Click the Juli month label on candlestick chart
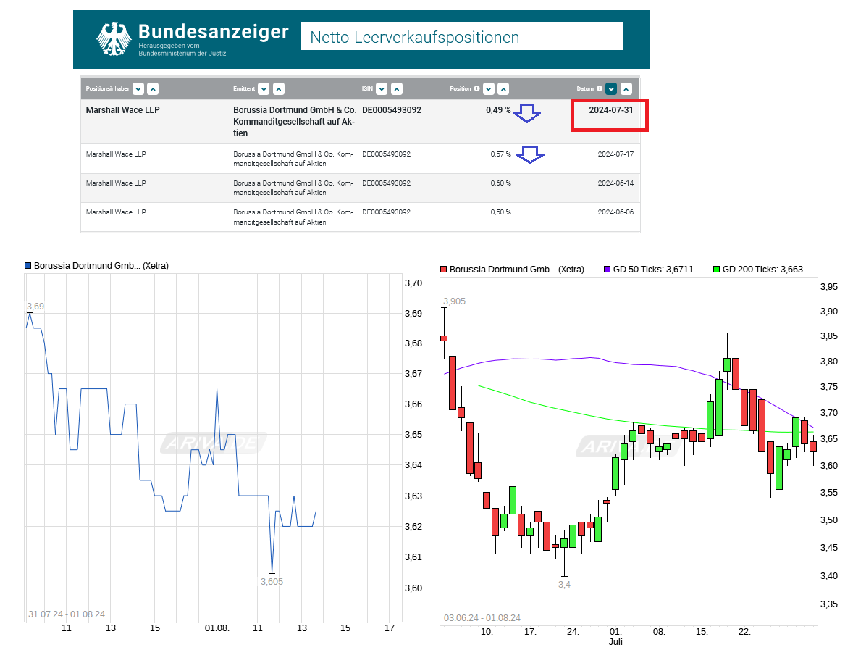Screen dimensions: 853x671 (615, 642)
